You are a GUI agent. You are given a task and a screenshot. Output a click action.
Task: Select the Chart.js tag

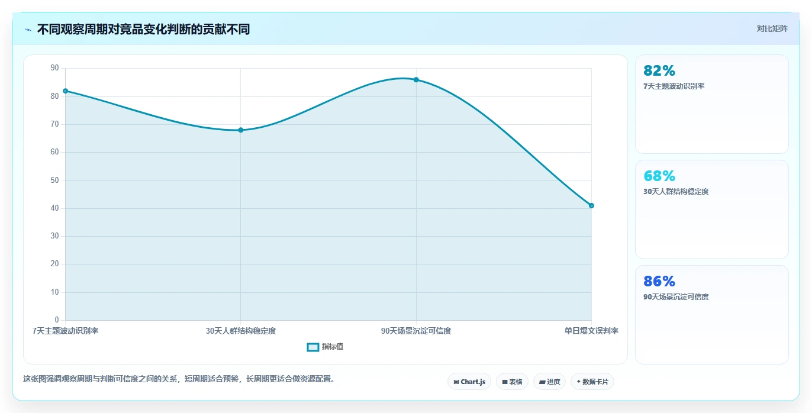point(469,382)
